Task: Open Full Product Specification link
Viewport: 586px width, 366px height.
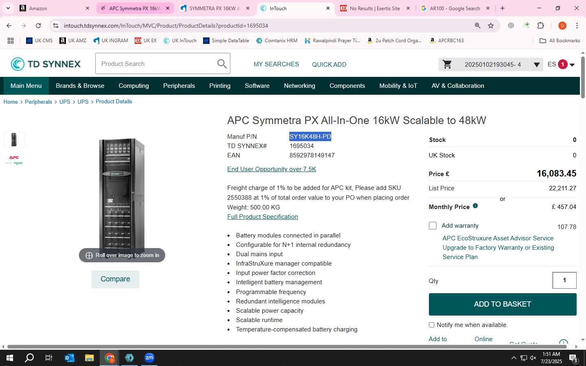Action: 262,217
